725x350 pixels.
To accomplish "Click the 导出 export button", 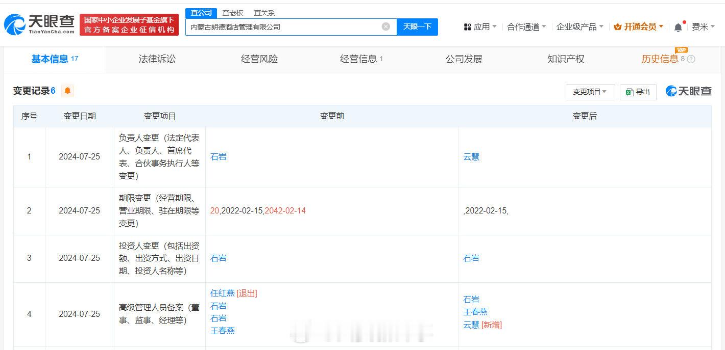I will tap(638, 92).
